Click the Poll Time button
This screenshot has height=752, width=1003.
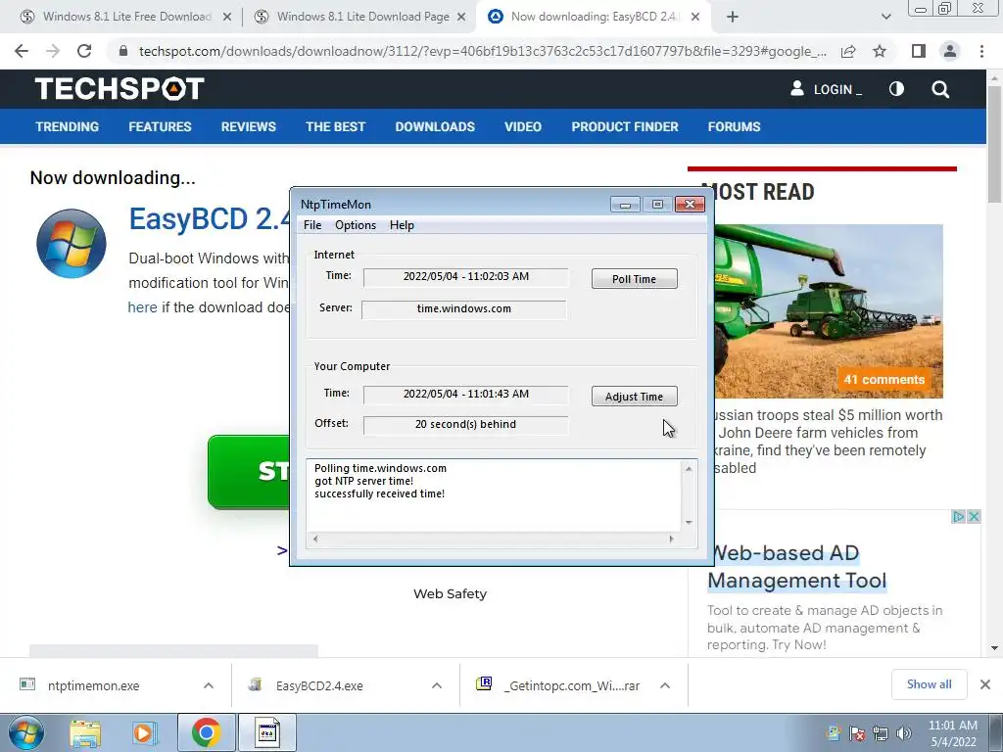click(634, 279)
